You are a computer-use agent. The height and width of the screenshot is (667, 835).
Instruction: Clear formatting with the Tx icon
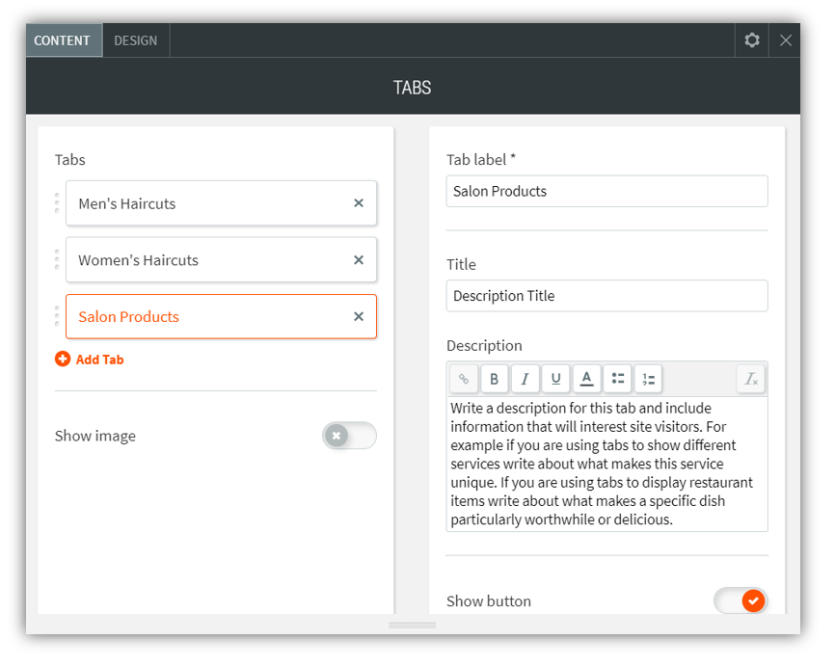point(751,379)
